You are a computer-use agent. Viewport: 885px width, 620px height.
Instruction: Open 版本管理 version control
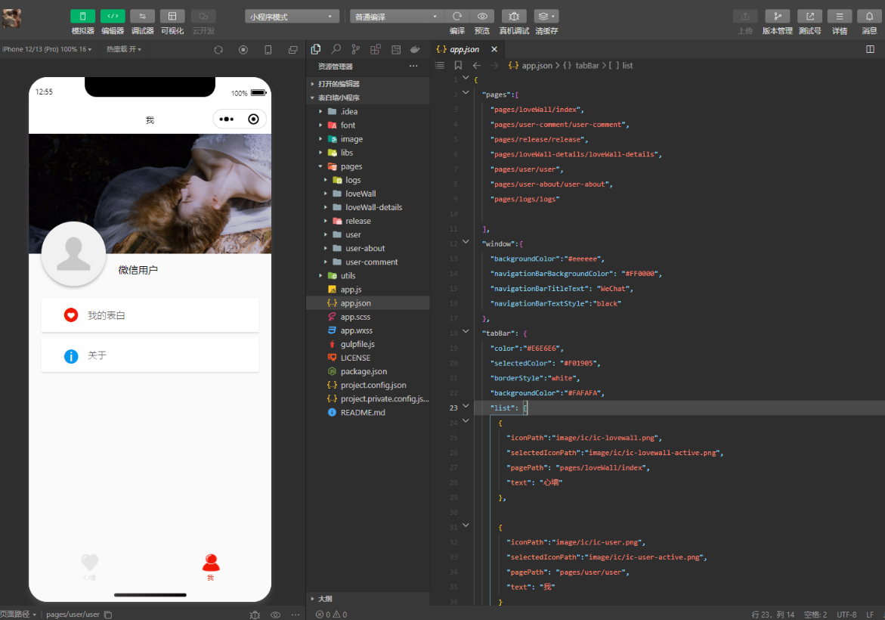(x=777, y=17)
